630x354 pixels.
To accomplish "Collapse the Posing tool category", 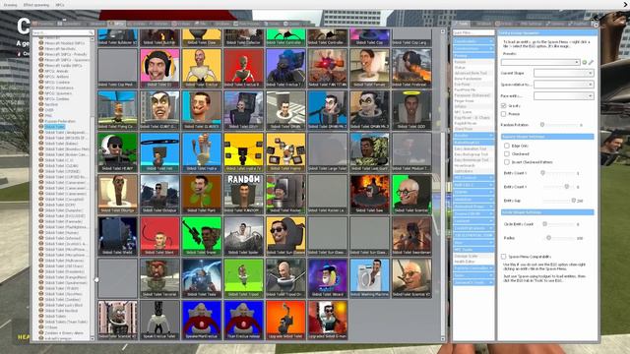I will click(473, 56).
